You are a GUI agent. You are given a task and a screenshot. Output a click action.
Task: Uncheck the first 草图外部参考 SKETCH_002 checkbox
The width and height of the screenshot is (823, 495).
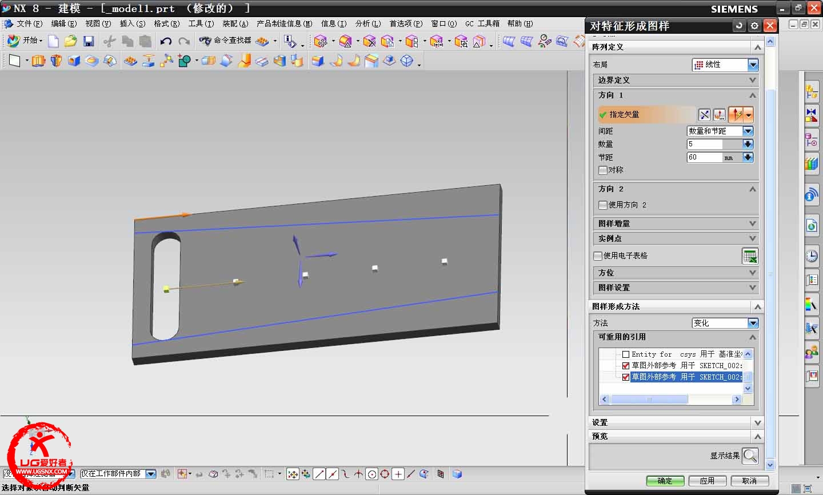pos(626,365)
